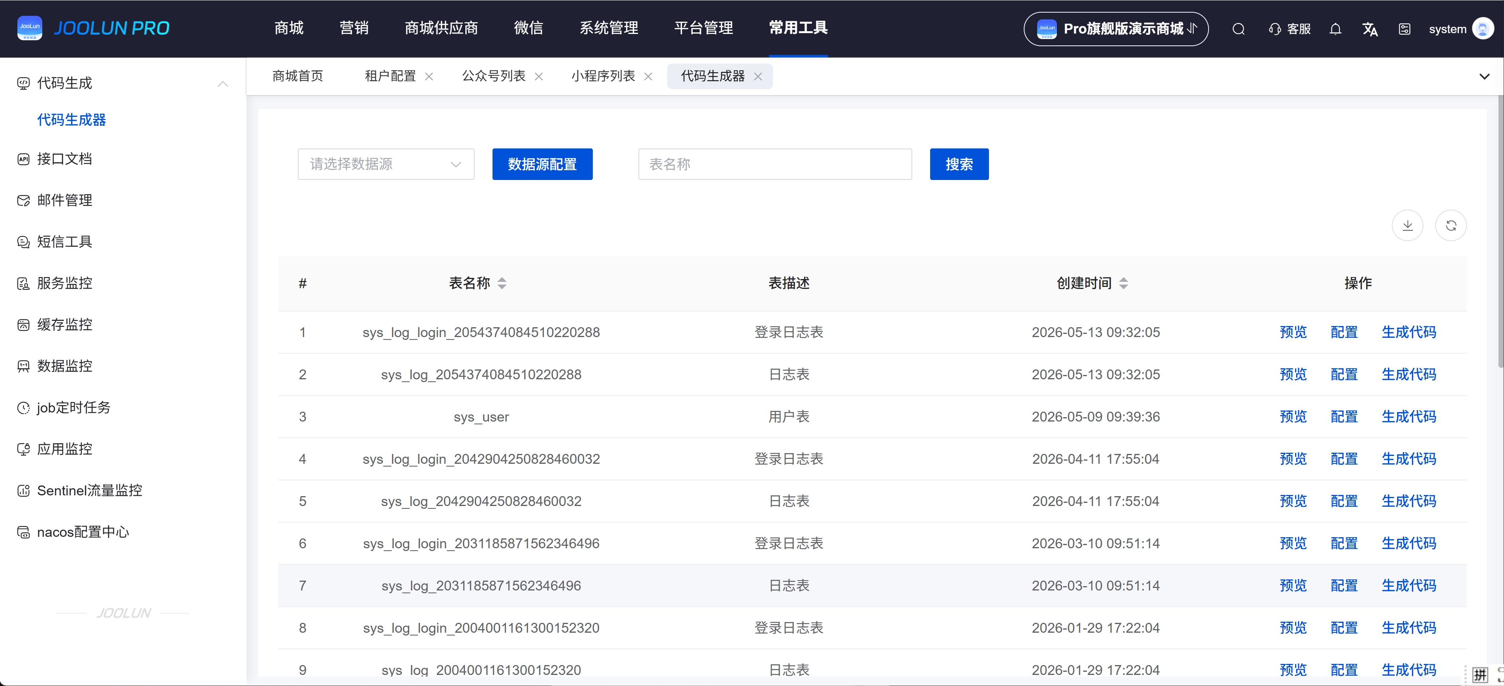Screen dimensions: 1504x686
Task: Open the 营销 top menu
Action: [354, 28]
